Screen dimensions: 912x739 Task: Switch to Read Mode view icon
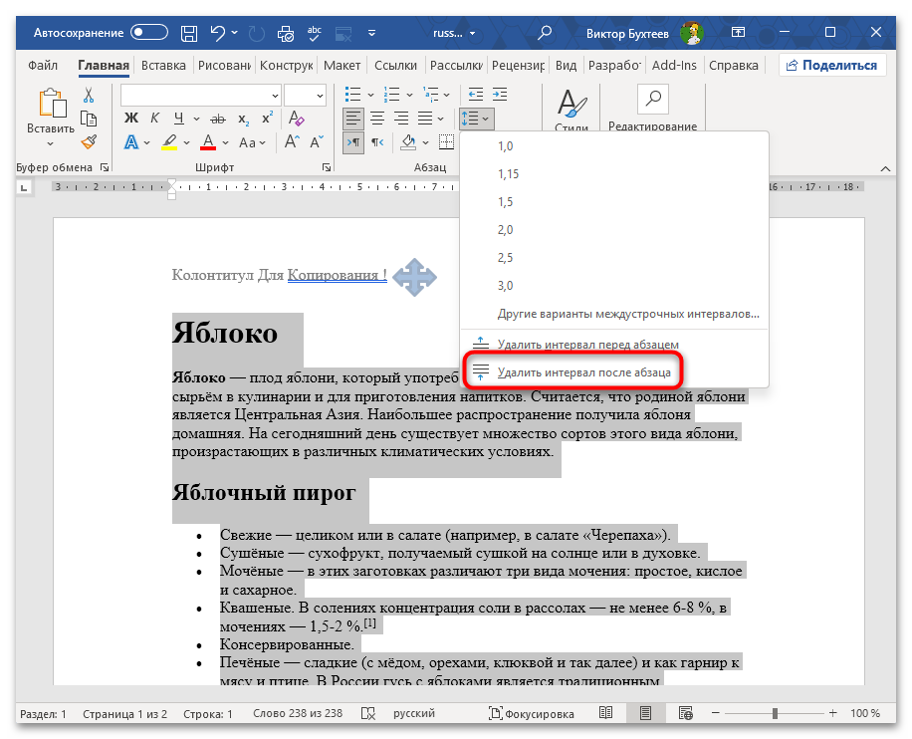point(605,713)
